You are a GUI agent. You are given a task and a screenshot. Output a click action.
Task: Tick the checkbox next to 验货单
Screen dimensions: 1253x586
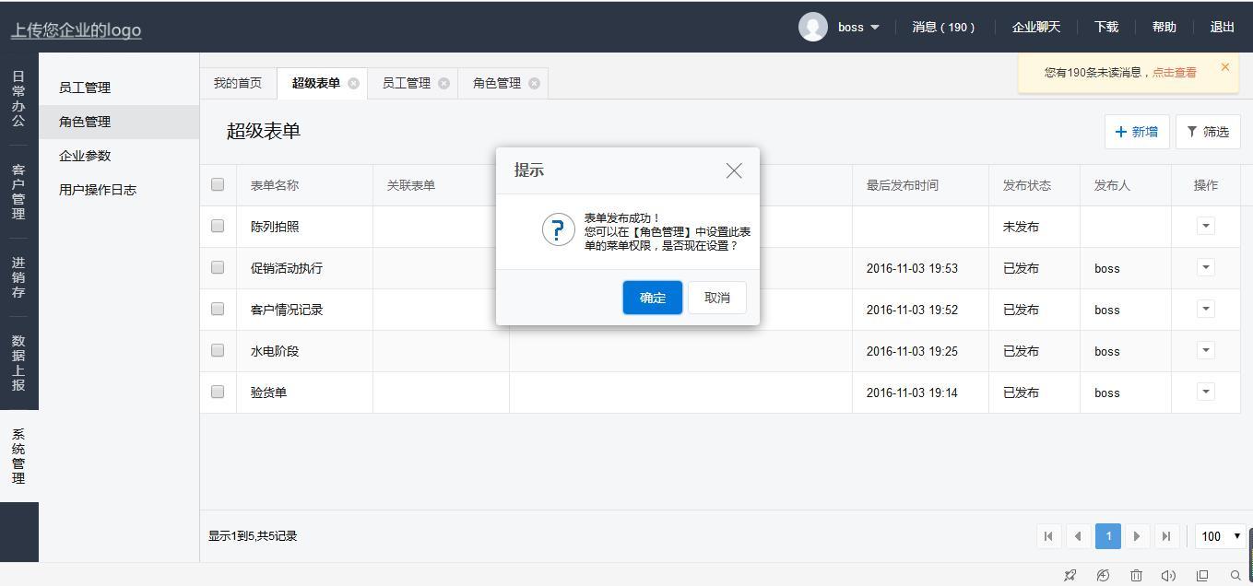pyautogui.click(x=218, y=392)
